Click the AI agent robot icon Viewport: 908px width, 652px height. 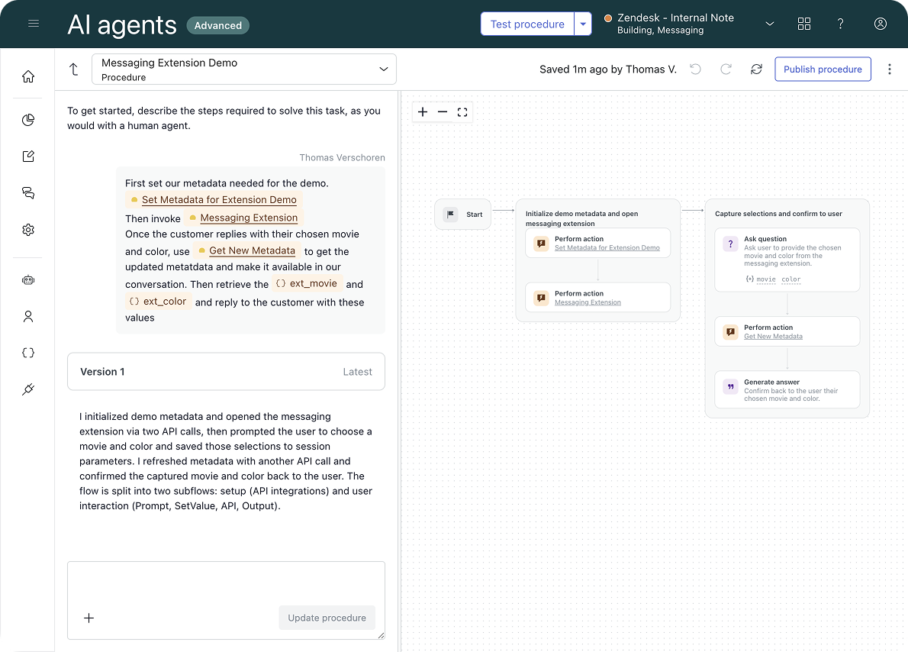(x=28, y=280)
